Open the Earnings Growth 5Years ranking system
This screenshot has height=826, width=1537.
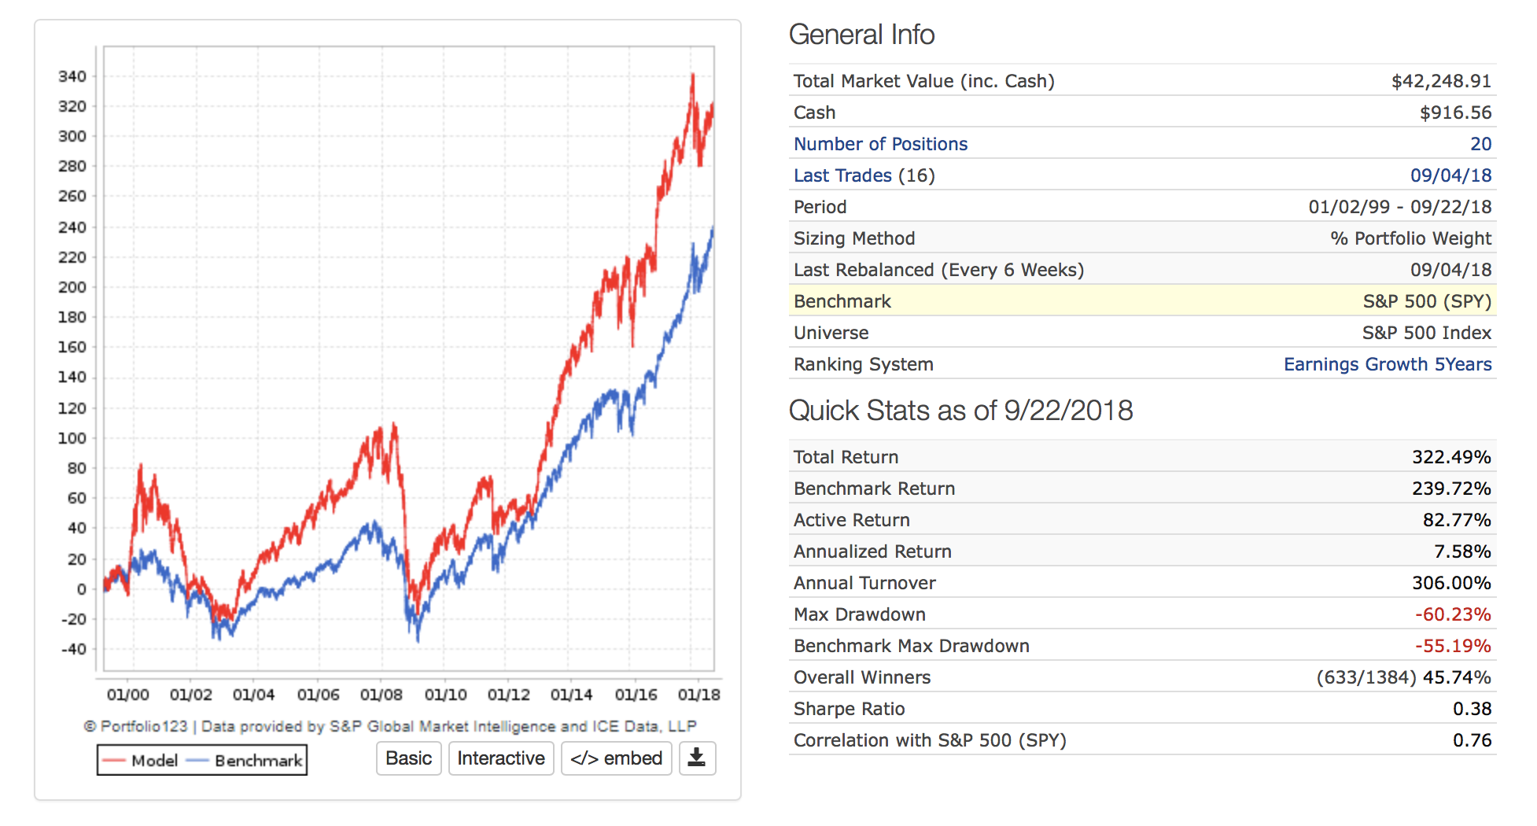[1387, 364]
